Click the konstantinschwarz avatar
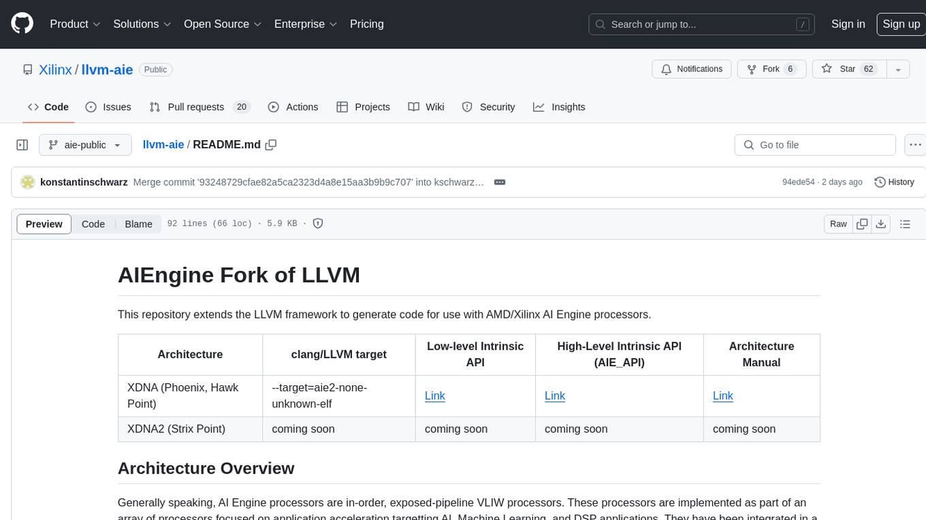This screenshot has height=520, width=926. [28, 182]
